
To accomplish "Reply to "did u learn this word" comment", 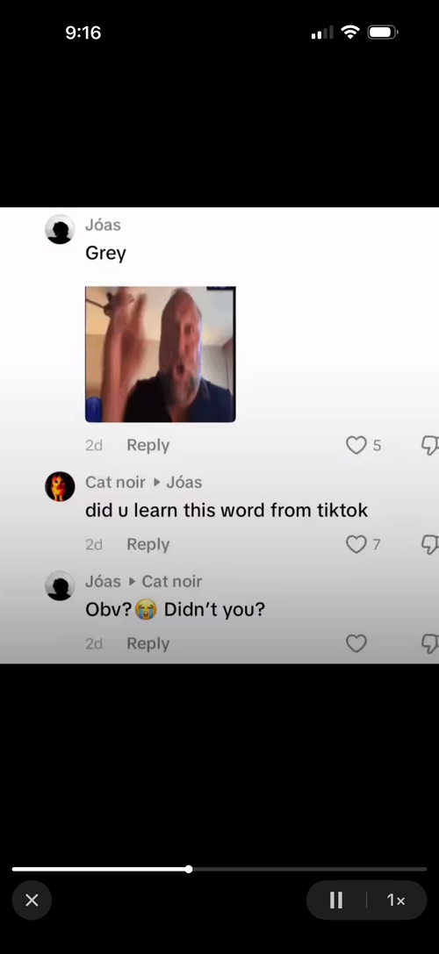I will [148, 544].
